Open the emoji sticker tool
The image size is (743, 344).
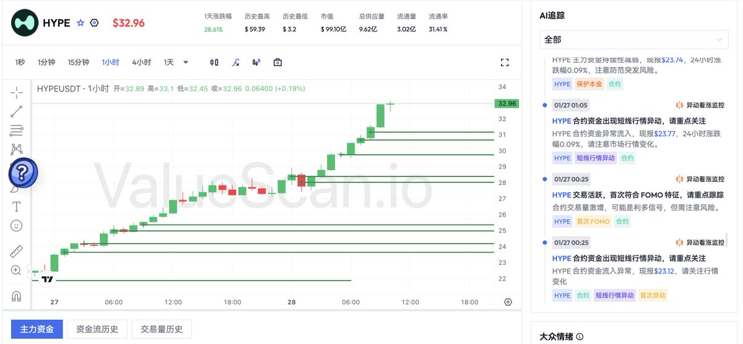point(17,225)
